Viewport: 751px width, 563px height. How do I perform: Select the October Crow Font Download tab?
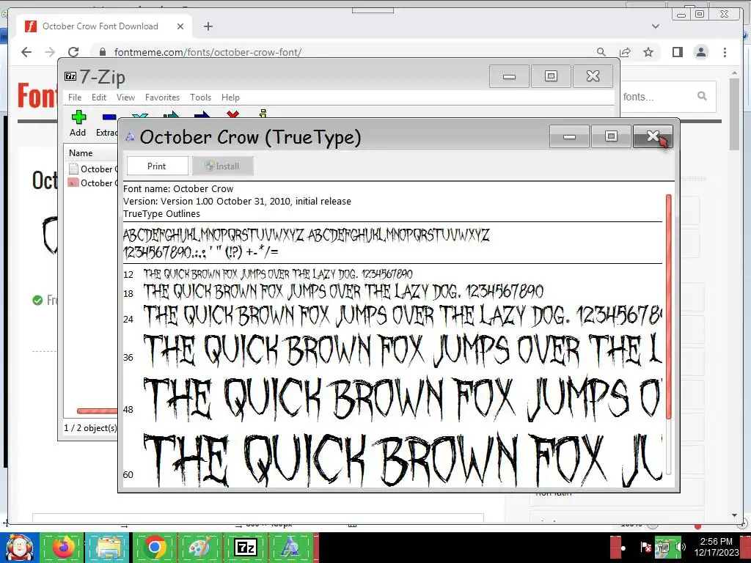(x=104, y=26)
